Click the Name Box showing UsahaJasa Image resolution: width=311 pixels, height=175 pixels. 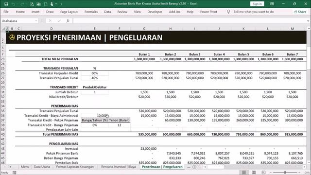17,20
